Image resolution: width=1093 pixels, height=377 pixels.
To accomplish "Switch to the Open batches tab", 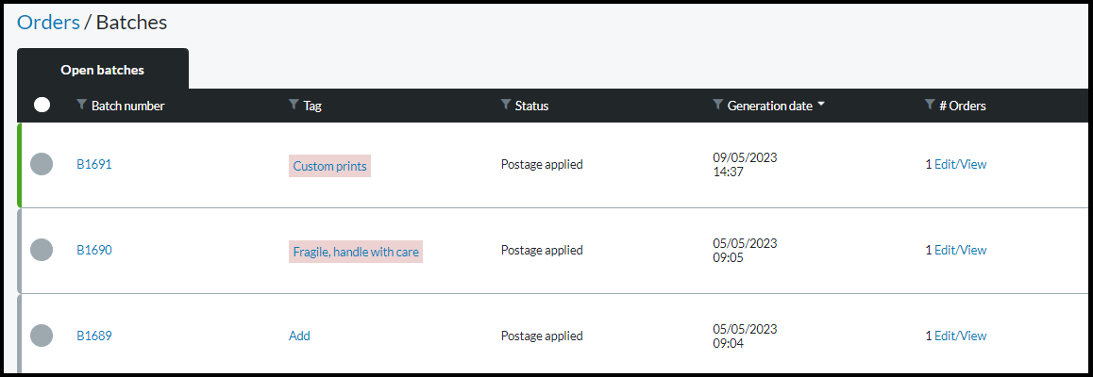I will click(x=102, y=70).
